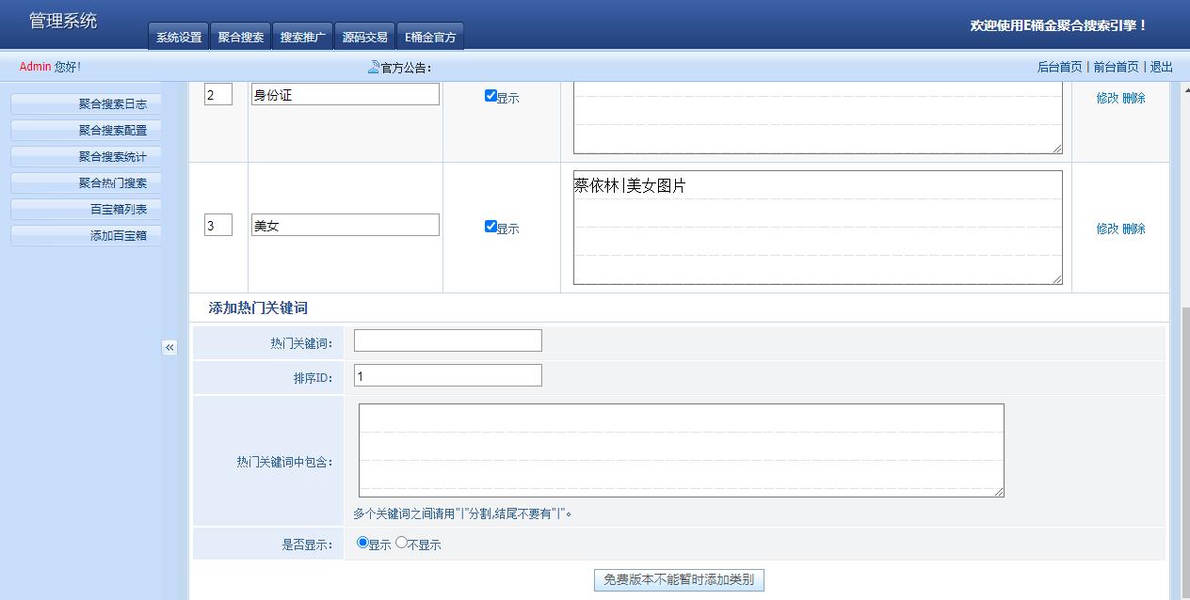
Task: Click the 官方公告 label
Action: tap(407, 68)
